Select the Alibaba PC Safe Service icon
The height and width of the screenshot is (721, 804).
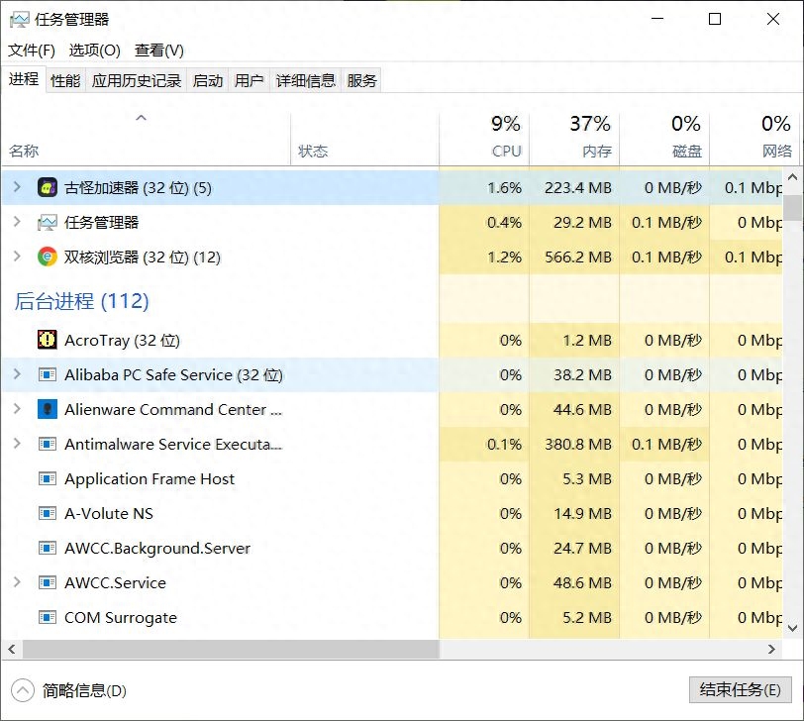(48, 374)
